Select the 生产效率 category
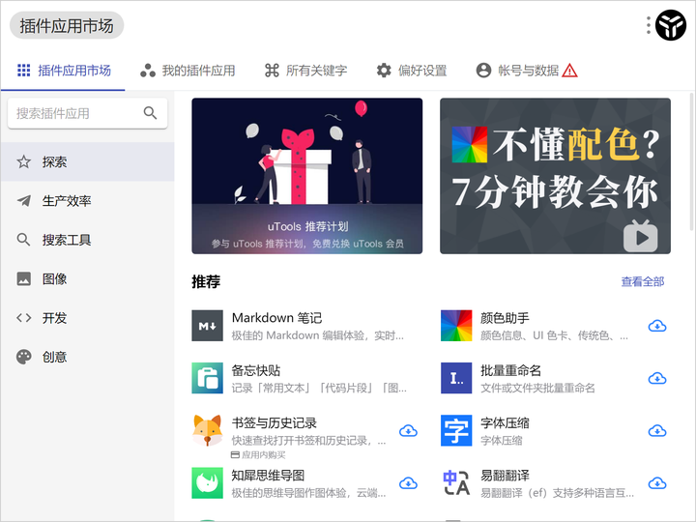The image size is (696, 522). coord(87,201)
